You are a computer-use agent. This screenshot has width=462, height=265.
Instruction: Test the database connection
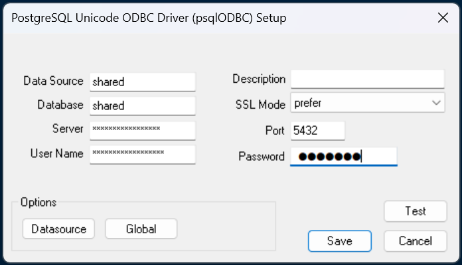(x=416, y=211)
